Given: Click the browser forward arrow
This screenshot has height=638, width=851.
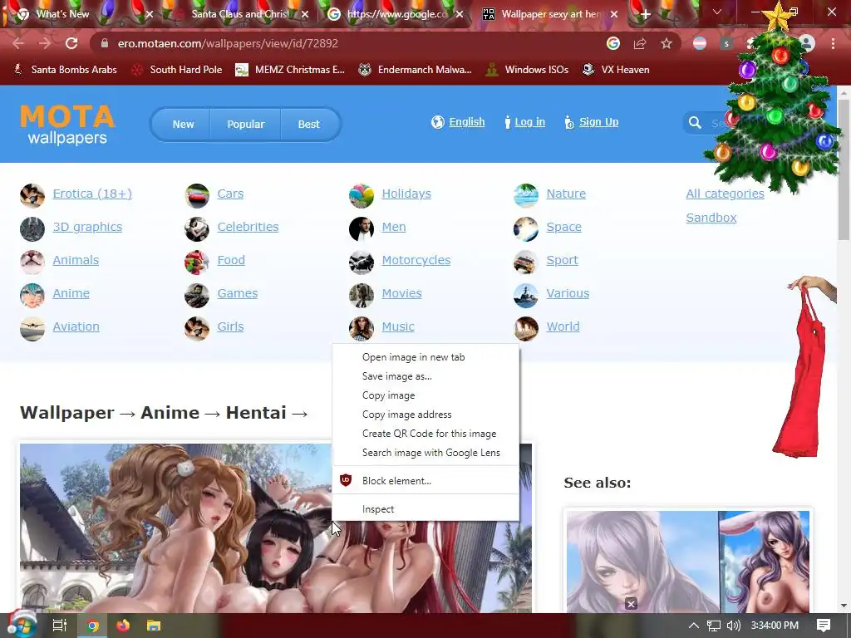Looking at the screenshot, I should click(x=45, y=43).
